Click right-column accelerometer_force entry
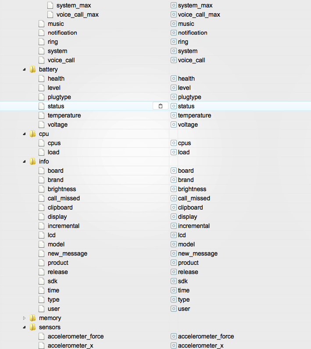This screenshot has height=349, width=311. (206, 337)
